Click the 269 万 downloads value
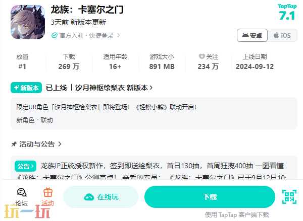This screenshot has height=221, width=303. (69, 66)
